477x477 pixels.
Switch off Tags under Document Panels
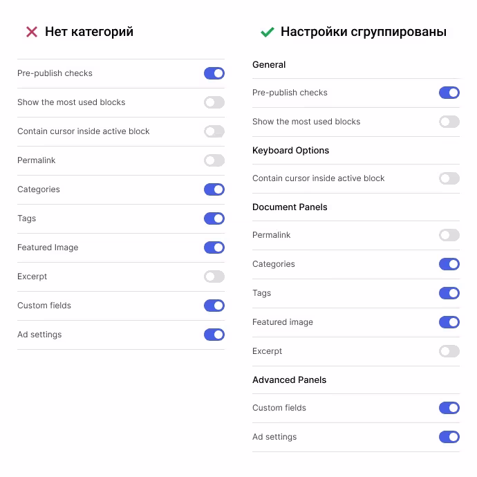point(449,293)
